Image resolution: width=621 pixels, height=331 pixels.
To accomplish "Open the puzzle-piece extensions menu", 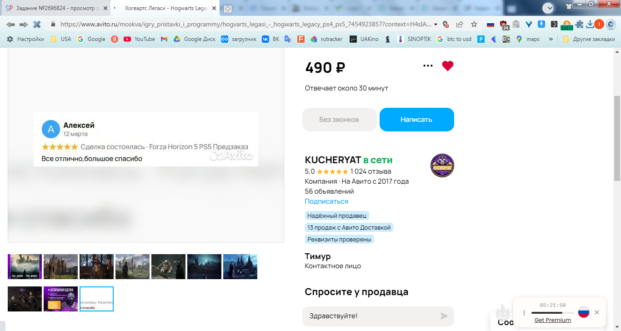I will 579,24.
